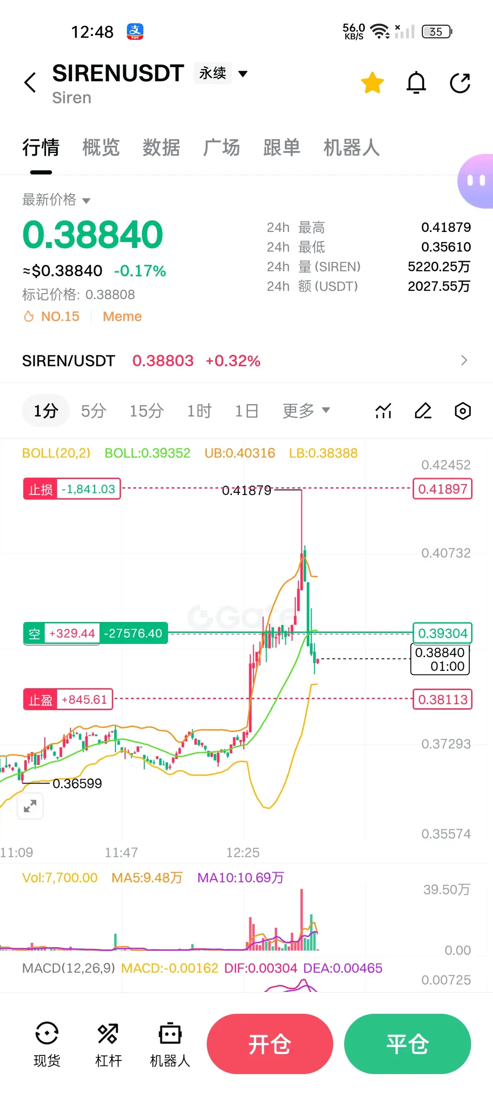Open the bottom 机器人 bot icon
Viewport: 493px width, 1096px height.
[x=170, y=1044]
